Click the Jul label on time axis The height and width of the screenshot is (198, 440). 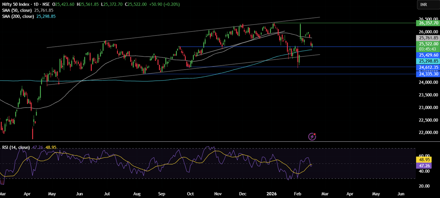click(x=107, y=194)
